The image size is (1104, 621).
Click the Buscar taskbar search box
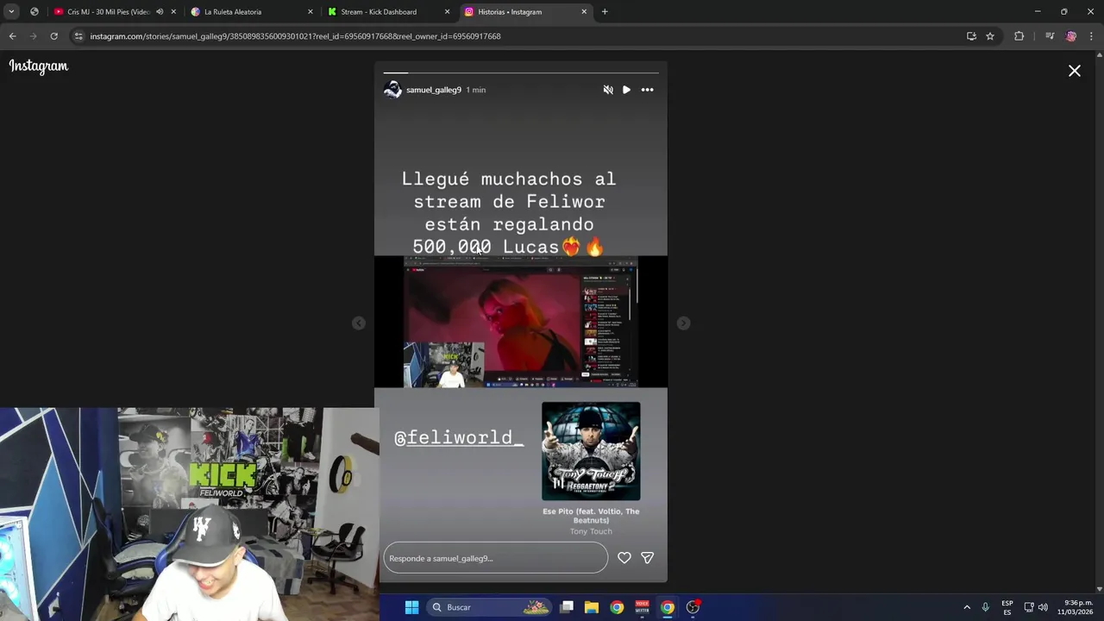[x=490, y=607]
